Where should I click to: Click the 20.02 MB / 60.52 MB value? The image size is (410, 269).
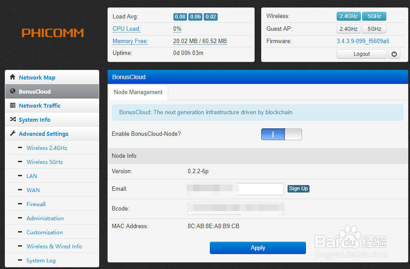[200, 41]
